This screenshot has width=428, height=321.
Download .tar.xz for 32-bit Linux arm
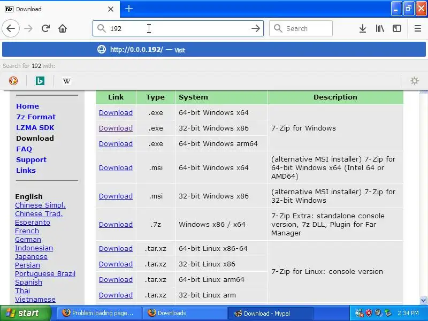pyautogui.click(x=116, y=295)
